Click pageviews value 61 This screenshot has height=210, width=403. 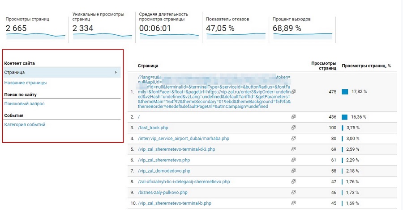[334, 160]
